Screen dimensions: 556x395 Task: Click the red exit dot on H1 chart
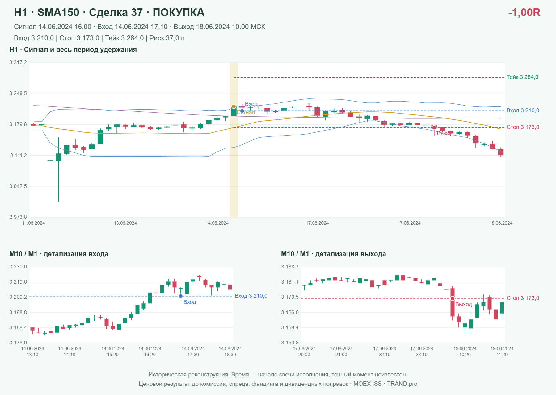pos(434,127)
